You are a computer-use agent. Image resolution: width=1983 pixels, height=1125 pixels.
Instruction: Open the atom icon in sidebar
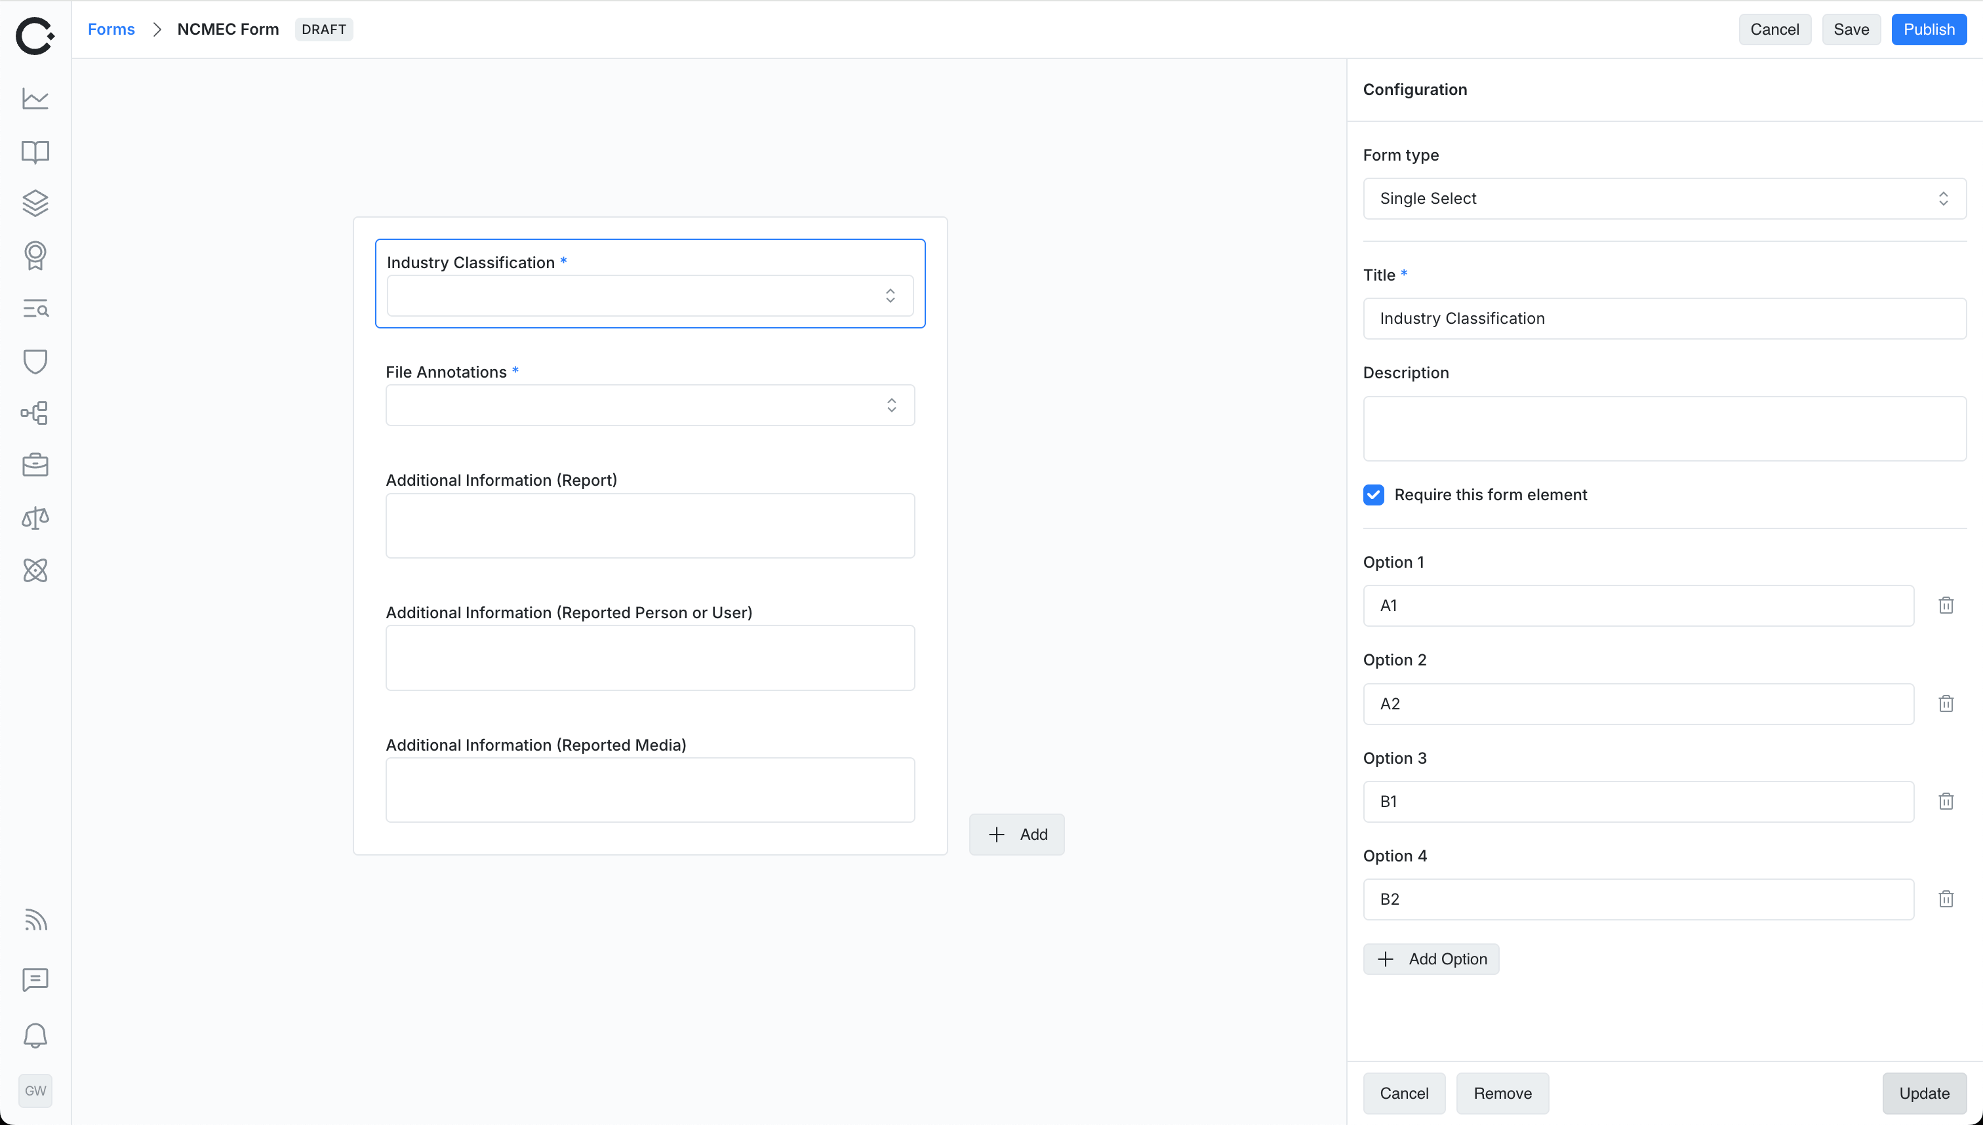35,570
